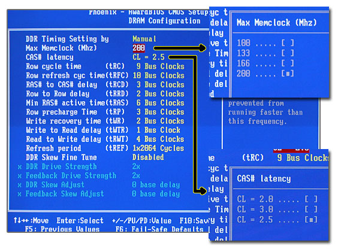Select Write to Read delay (tWTR) label
Viewport: 341px width, 252px height.
point(77,130)
